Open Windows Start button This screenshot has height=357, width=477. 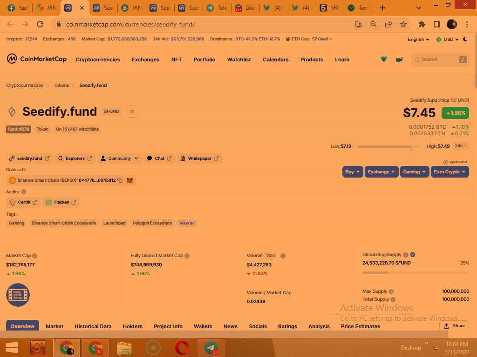click(x=12, y=348)
